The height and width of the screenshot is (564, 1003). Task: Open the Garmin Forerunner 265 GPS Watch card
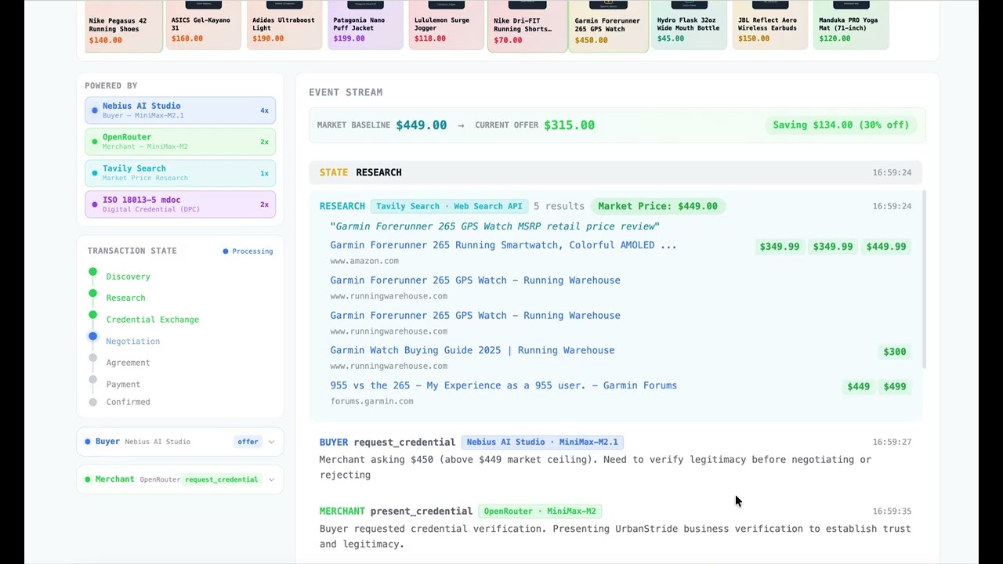(x=608, y=26)
